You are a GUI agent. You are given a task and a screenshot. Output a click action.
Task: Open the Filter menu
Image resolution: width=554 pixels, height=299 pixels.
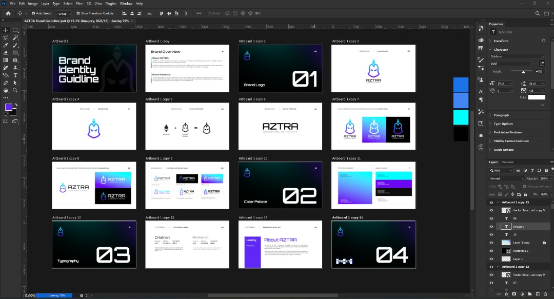point(80,4)
